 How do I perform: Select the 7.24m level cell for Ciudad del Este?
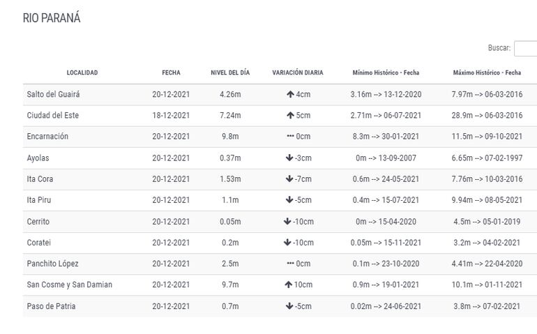point(230,115)
